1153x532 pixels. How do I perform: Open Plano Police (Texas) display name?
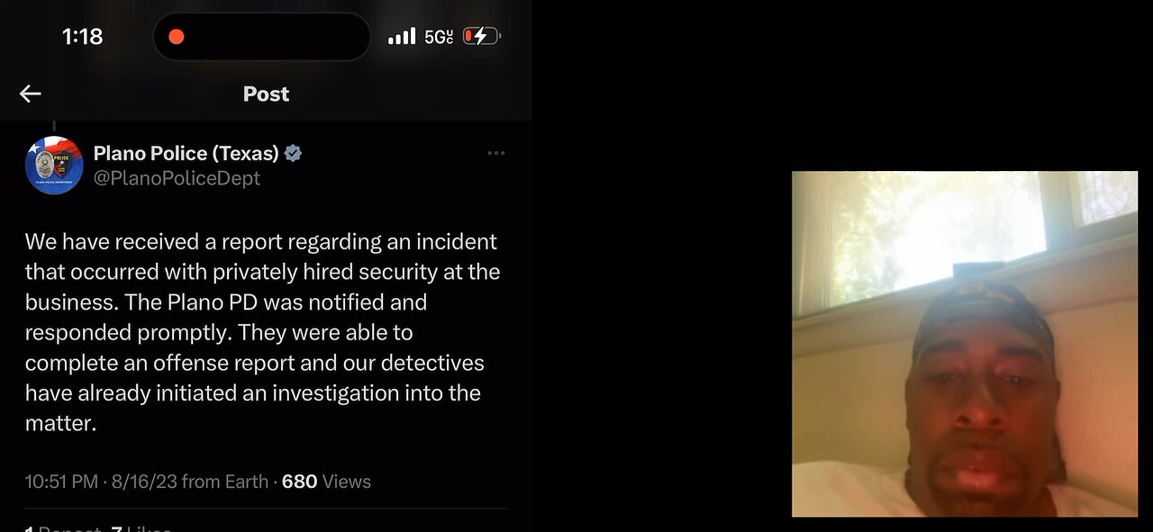(186, 153)
